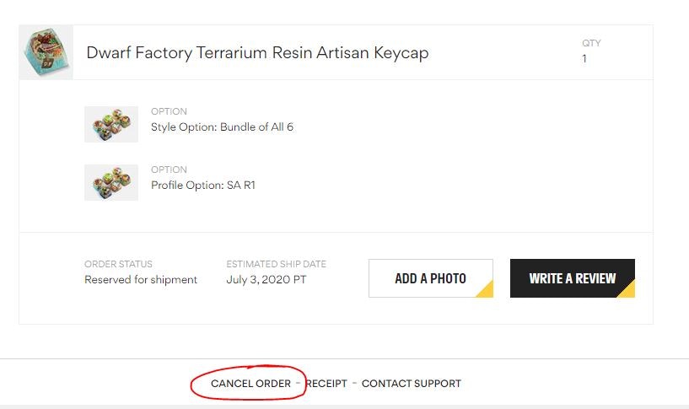This screenshot has height=409, width=689.
Task: Open the RECEIPT link
Action: (326, 384)
